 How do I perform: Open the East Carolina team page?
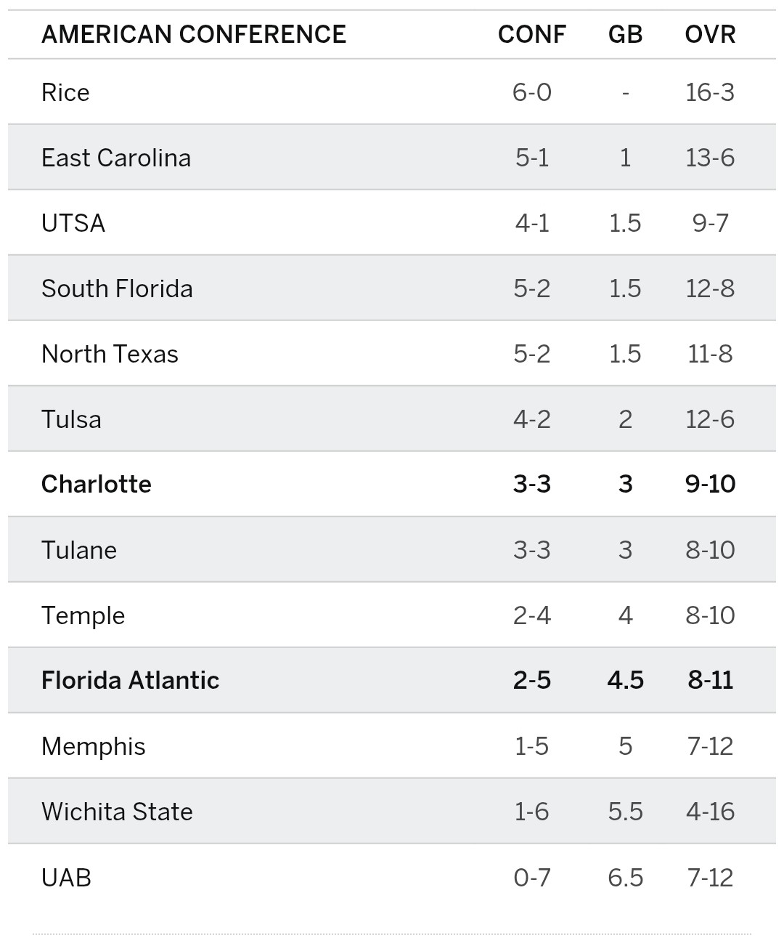[x=116, y=158]
